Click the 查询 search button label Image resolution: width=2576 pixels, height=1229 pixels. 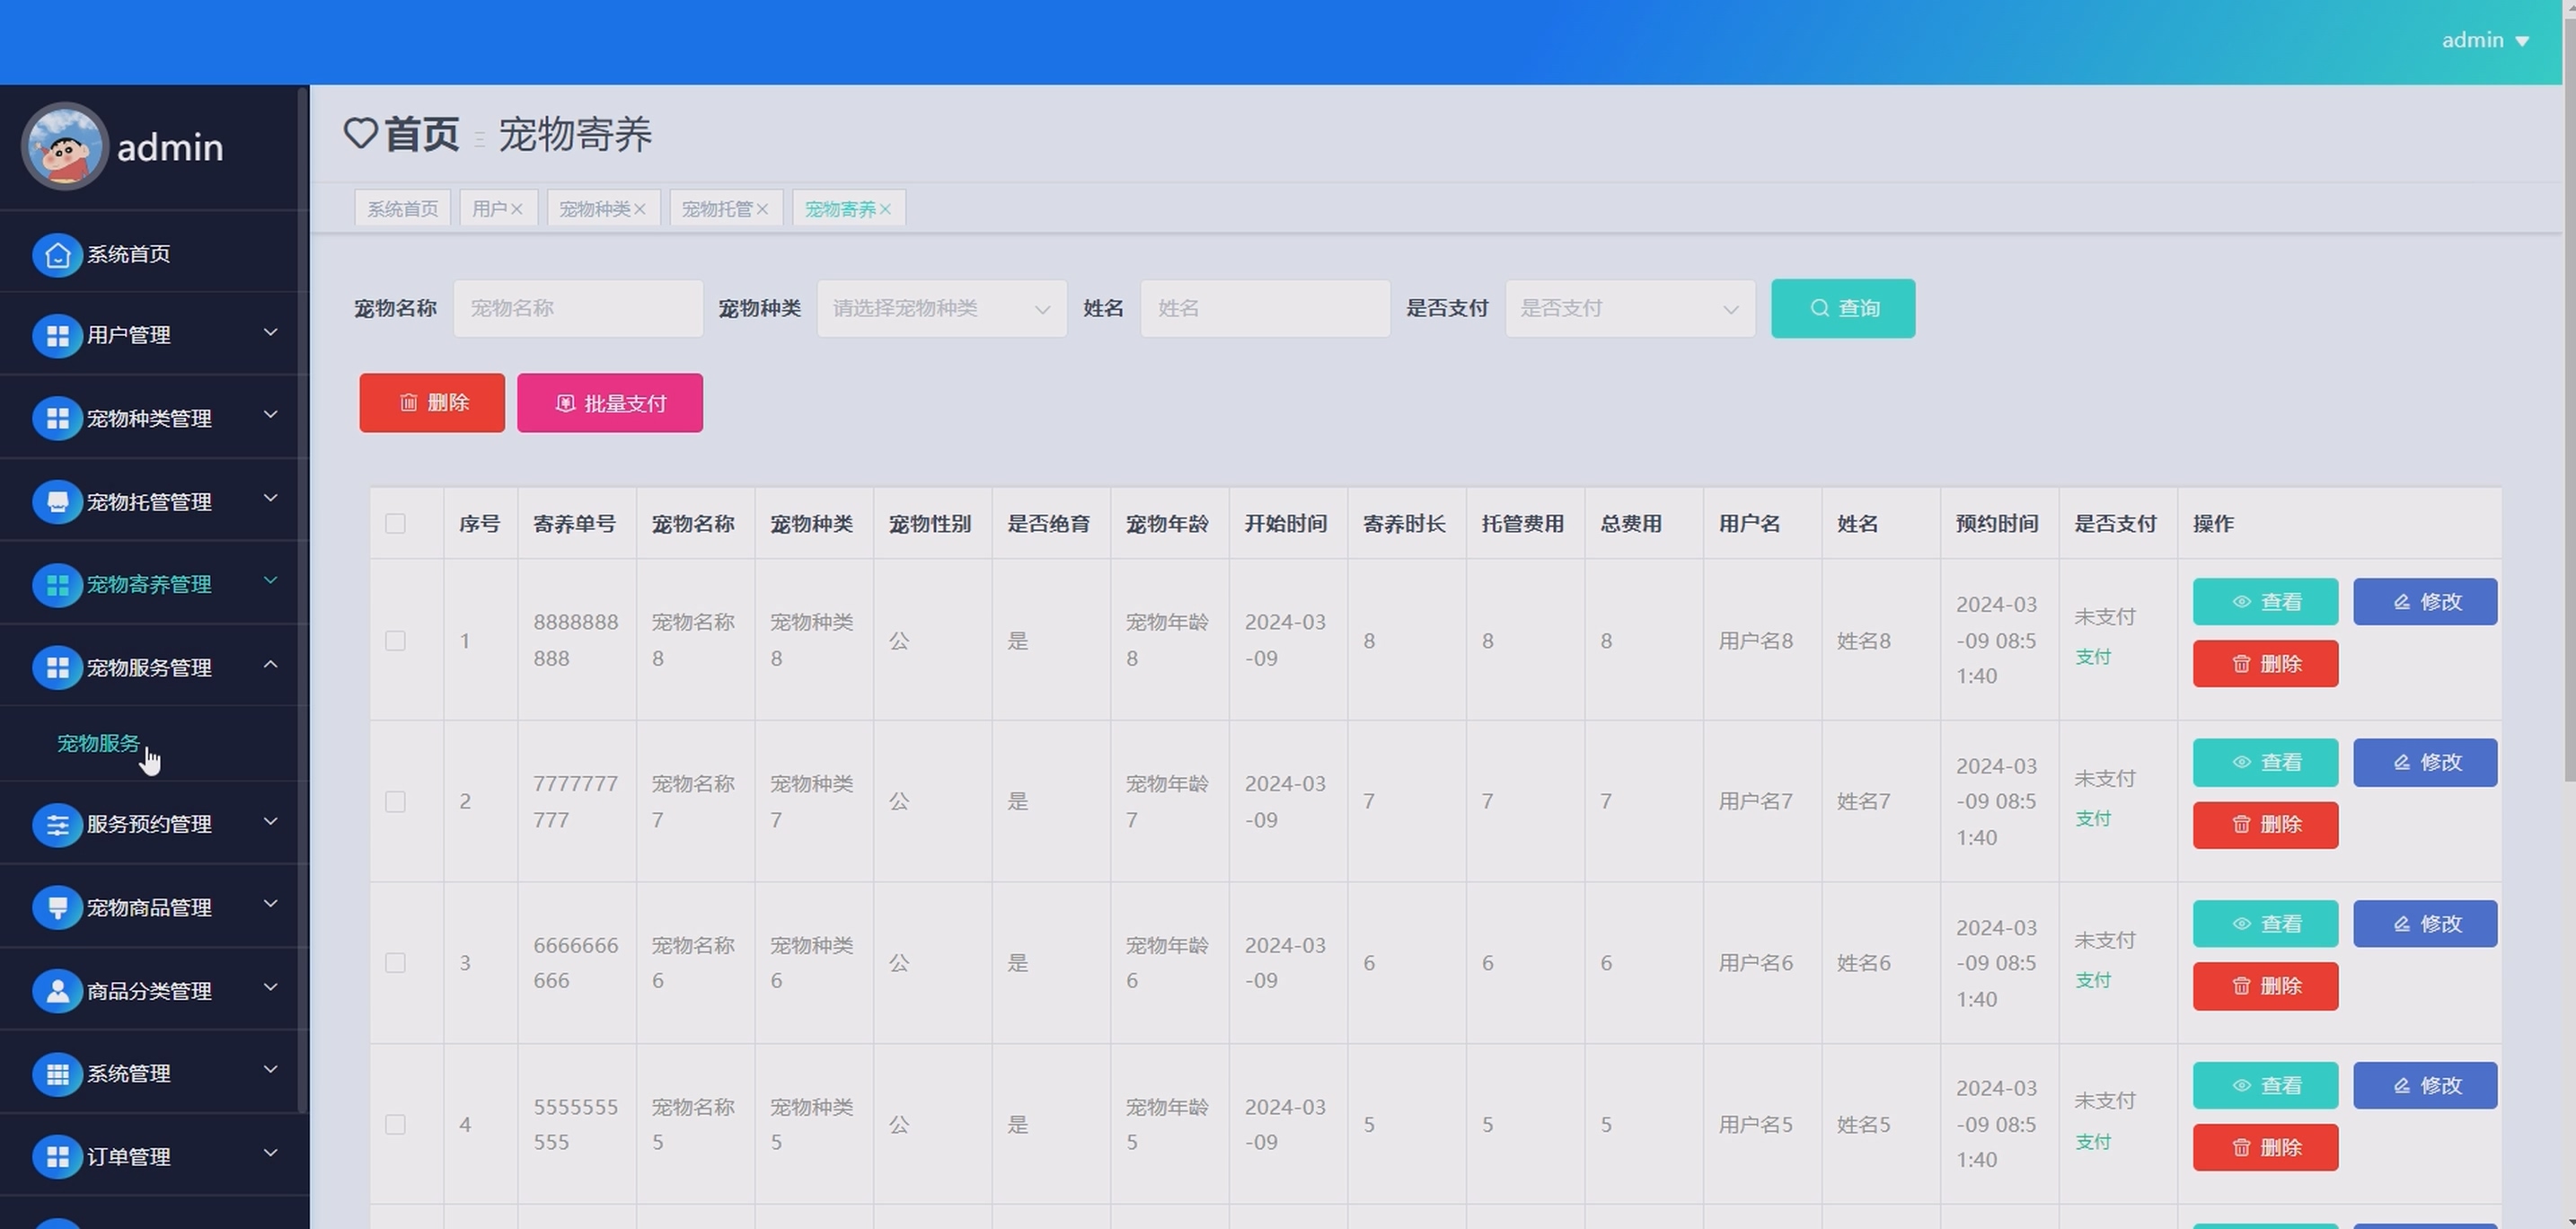[x=1859, y=308]
